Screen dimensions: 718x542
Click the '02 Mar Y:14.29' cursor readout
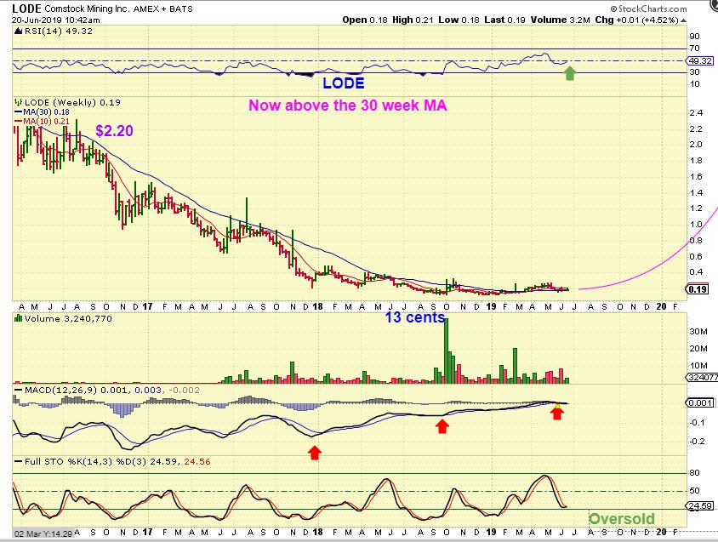coord(43,534)
